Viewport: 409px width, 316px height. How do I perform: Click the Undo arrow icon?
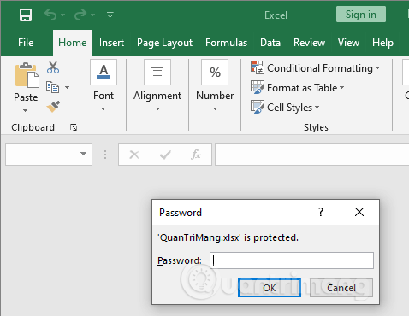tap(50, 15)
